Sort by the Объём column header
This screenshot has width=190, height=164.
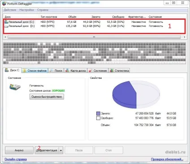click(72, 17)
